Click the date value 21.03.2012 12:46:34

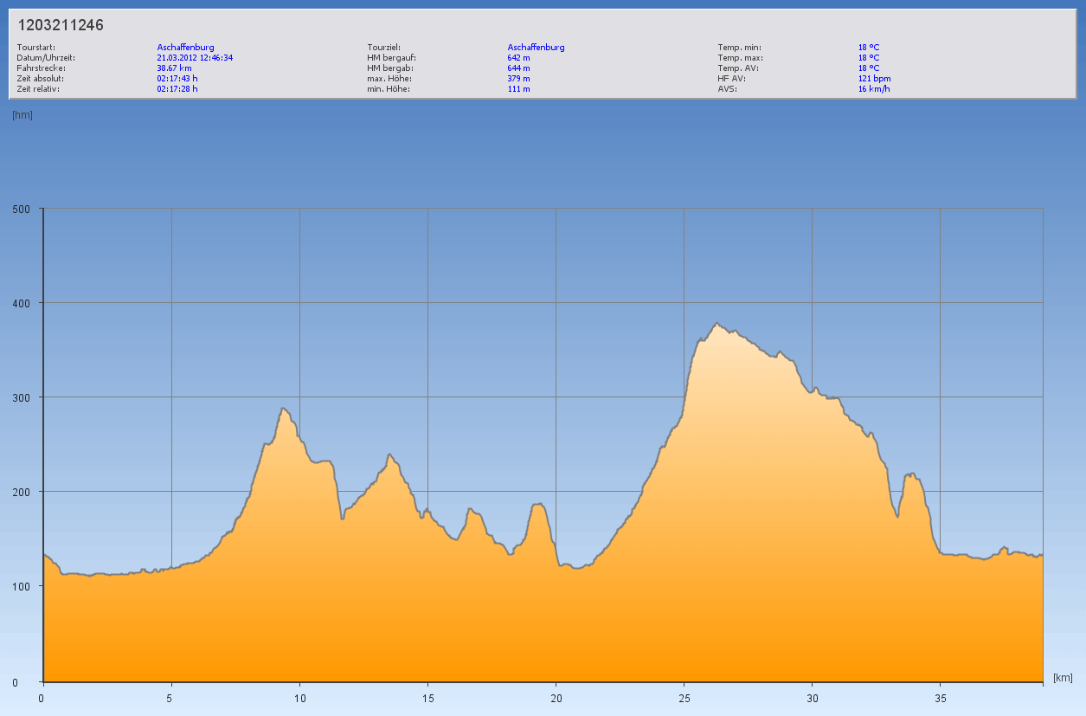(195, 57)
